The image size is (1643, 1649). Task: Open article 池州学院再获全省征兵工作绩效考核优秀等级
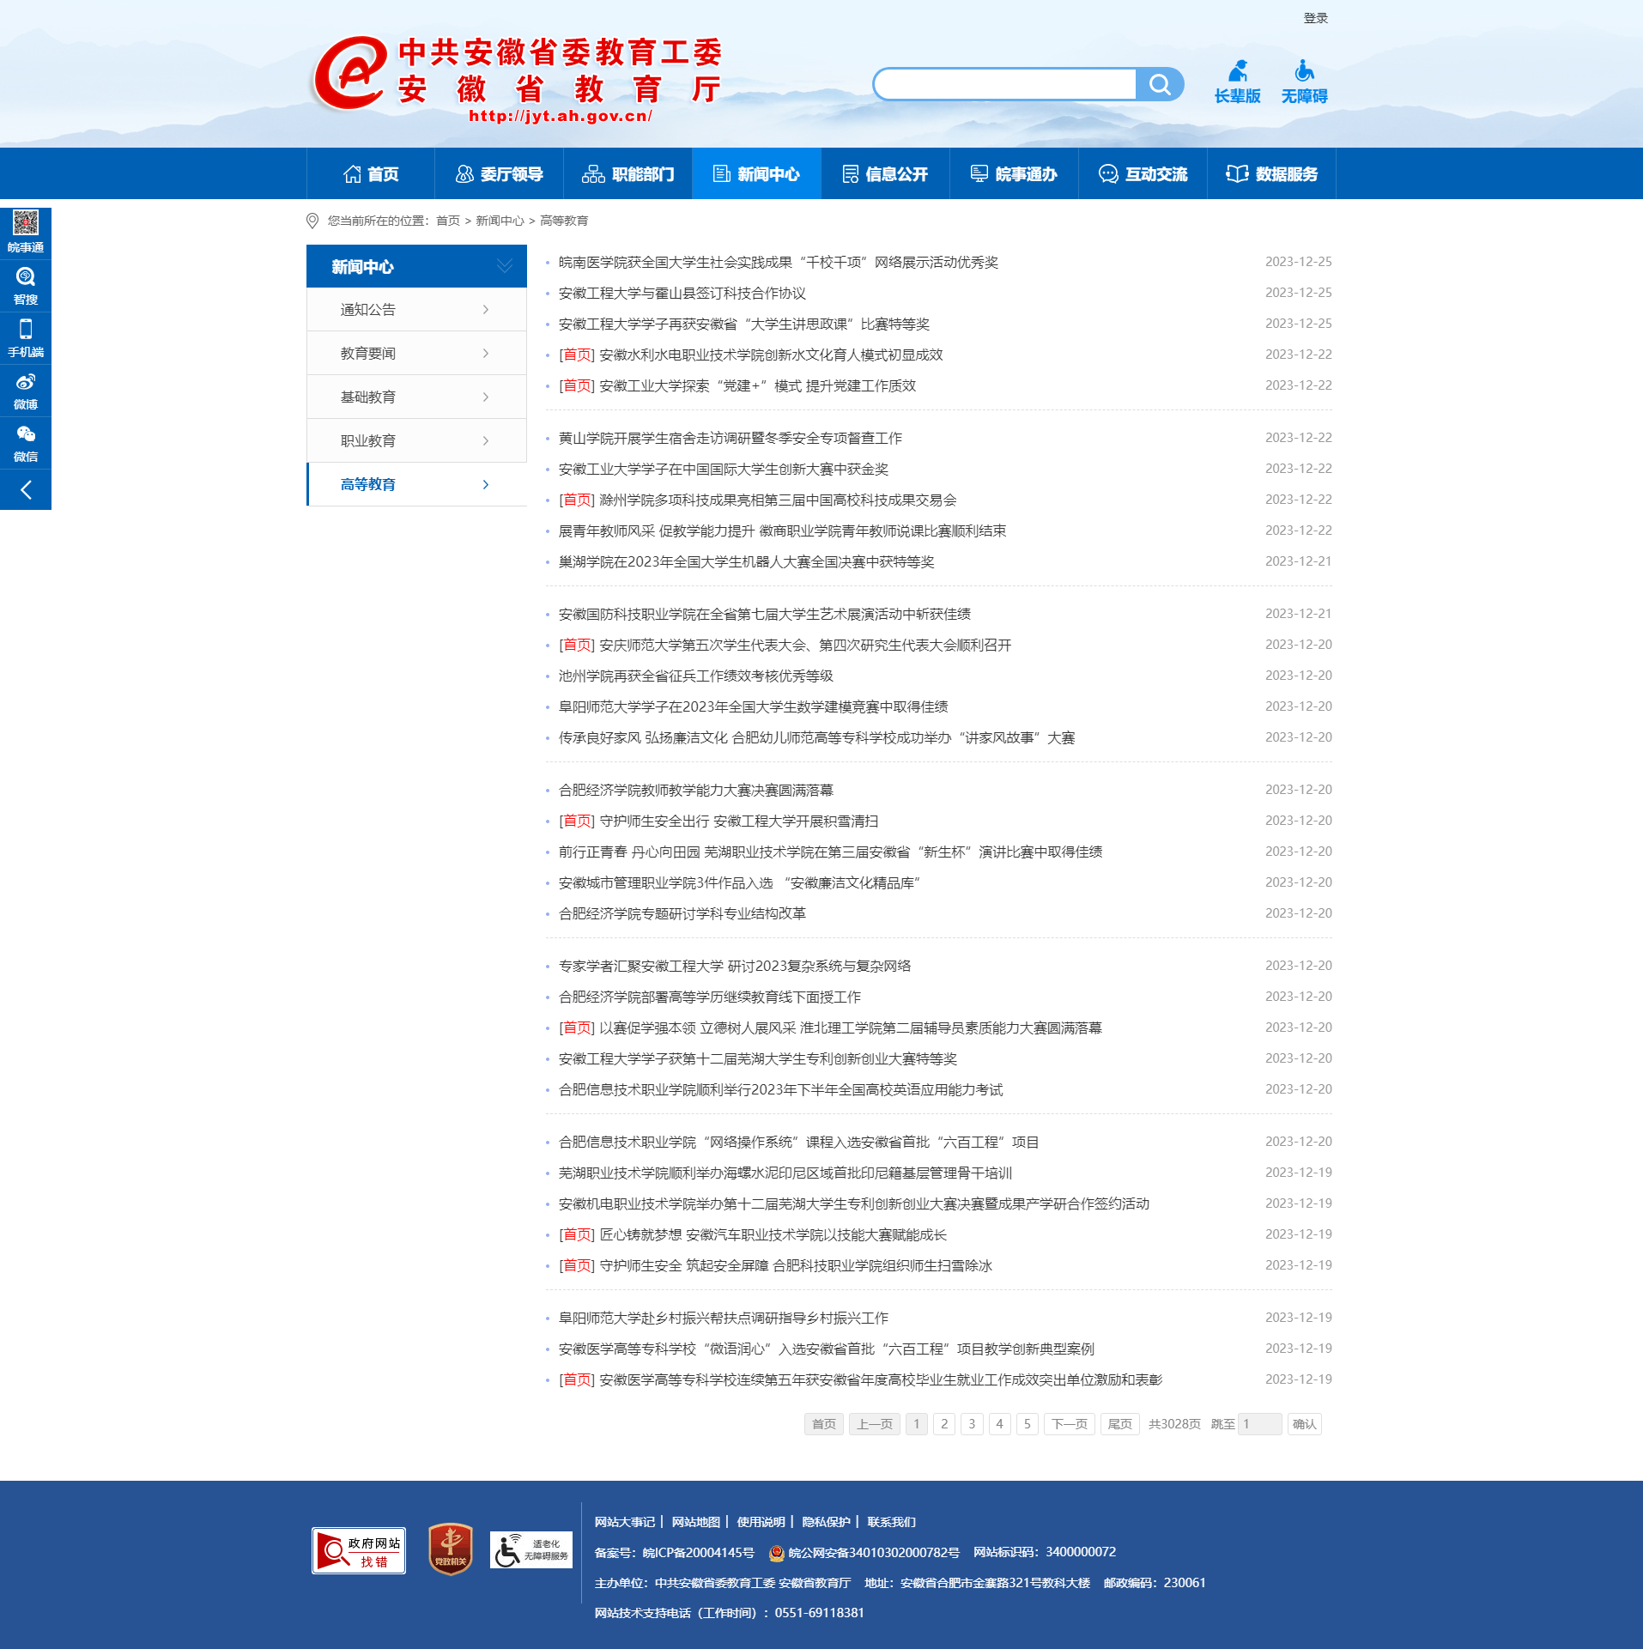pos(696,676)
